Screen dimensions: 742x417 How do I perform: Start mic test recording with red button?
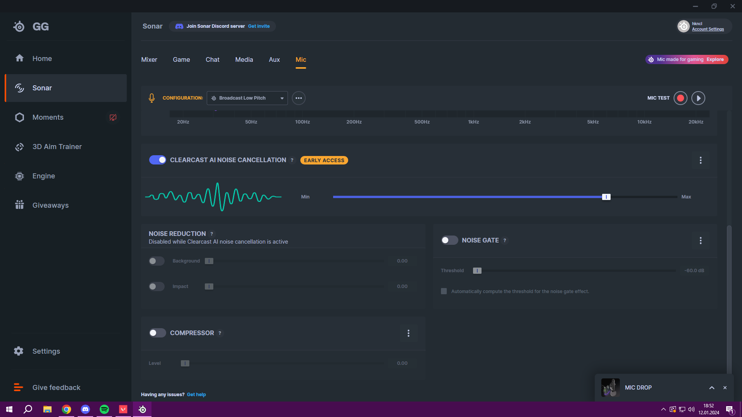coord(680,98)
